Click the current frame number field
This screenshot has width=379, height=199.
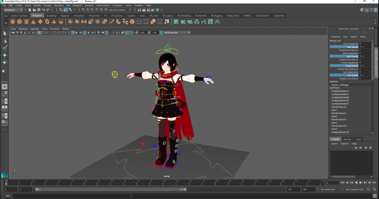[x=332, y=183]
